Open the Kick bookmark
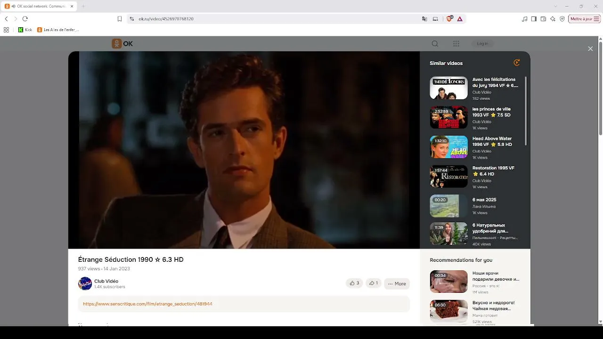This screenshot has height=339, width=603. (25, 30)
